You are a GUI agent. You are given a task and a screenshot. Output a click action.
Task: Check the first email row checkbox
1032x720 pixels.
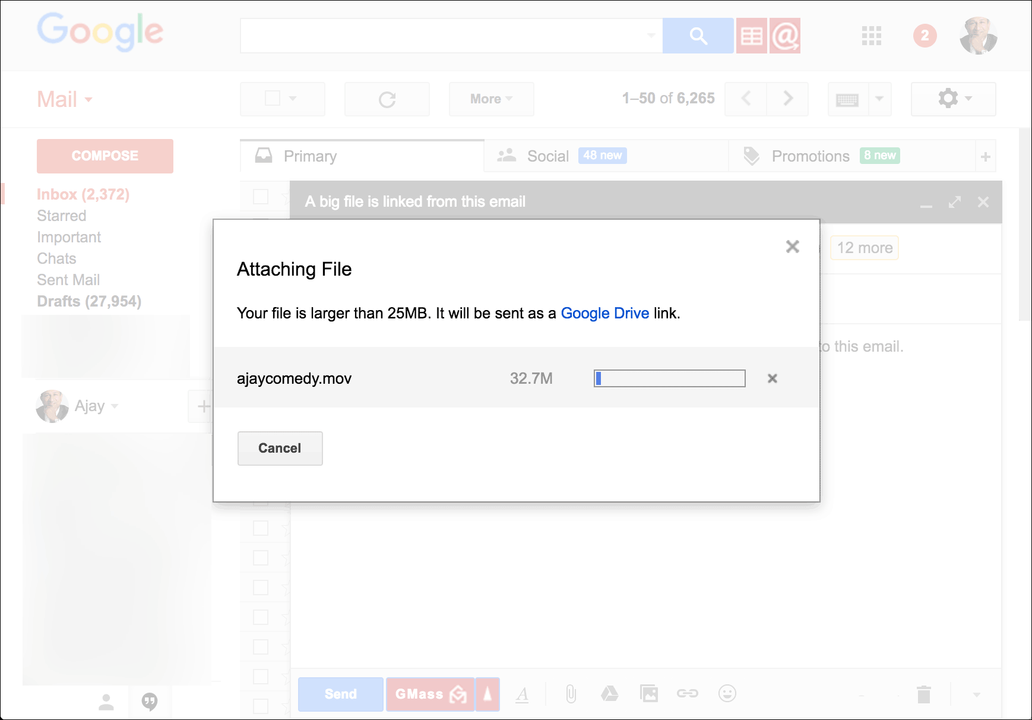point(259,197)
